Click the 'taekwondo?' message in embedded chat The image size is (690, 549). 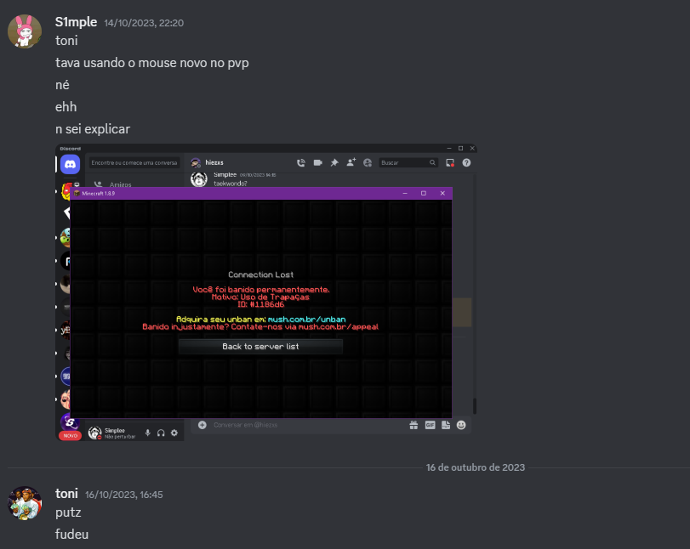click(231, 184)
